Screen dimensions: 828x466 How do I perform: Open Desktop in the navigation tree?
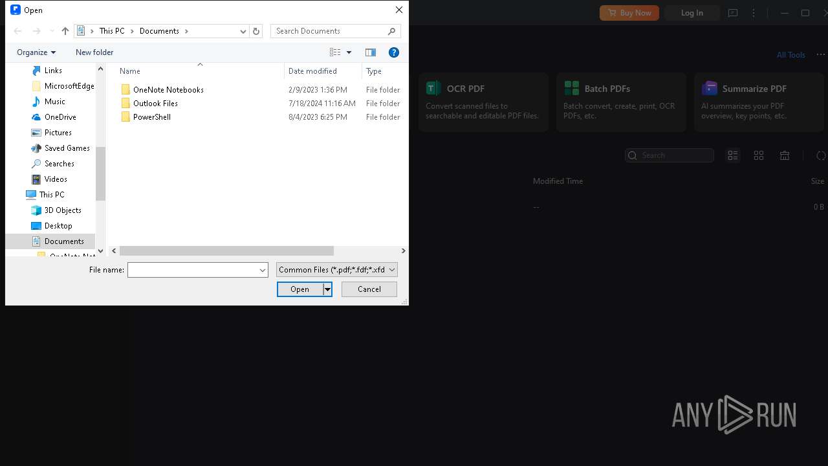tap(58, 226)
